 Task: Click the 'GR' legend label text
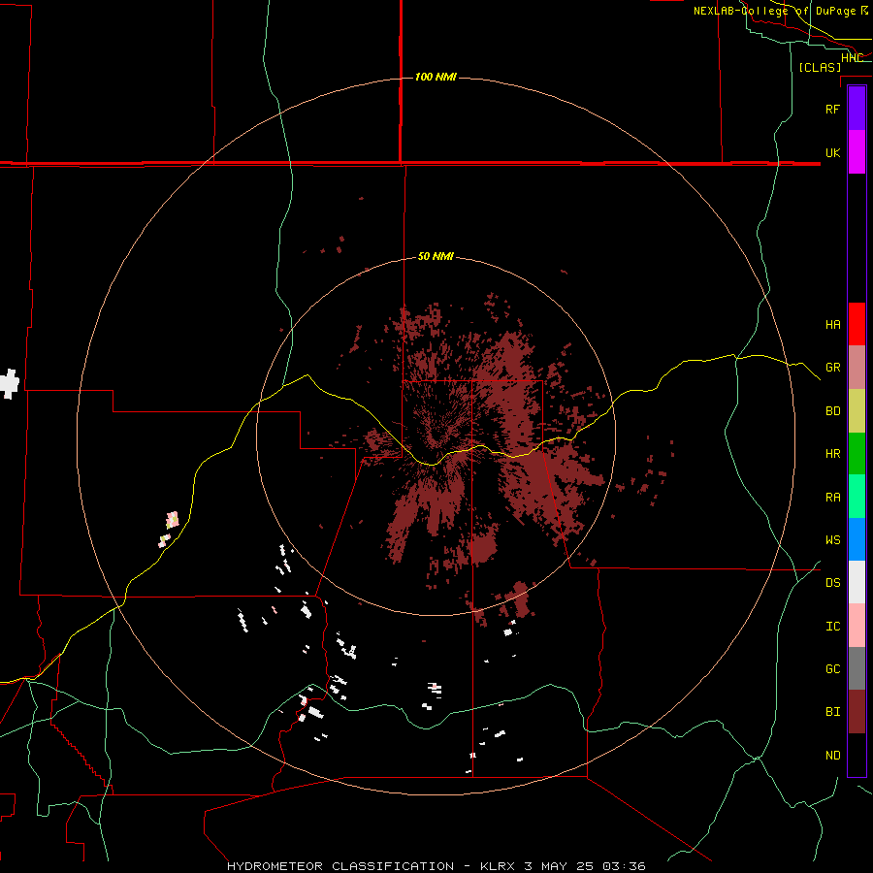pyautogui.click(x=832, y=368)
